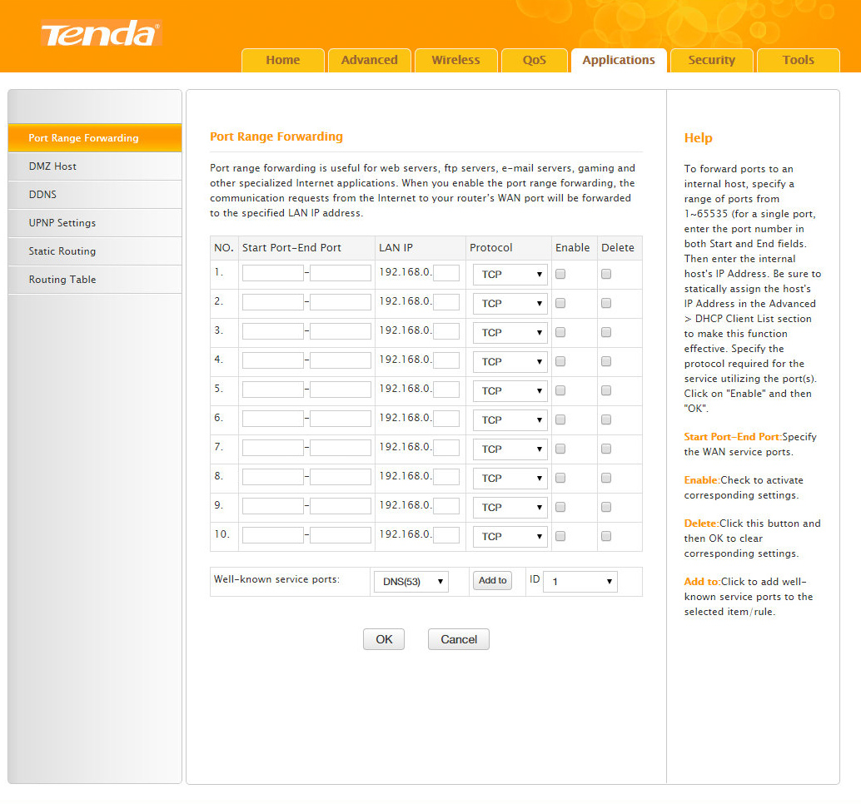Tick Delete checkbox for rule 1
The width and height of the screenshot is (861, 804).
(606, 274)
